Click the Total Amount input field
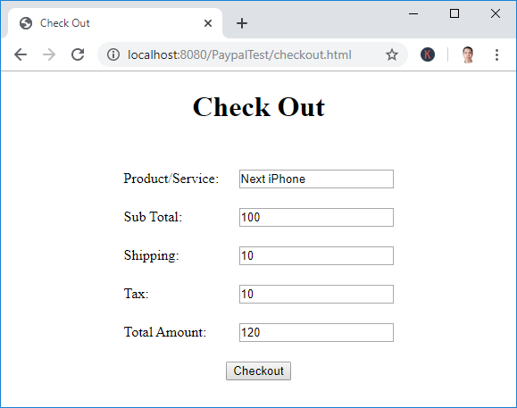This screenshot has height=408, width=517. [316, 332]
